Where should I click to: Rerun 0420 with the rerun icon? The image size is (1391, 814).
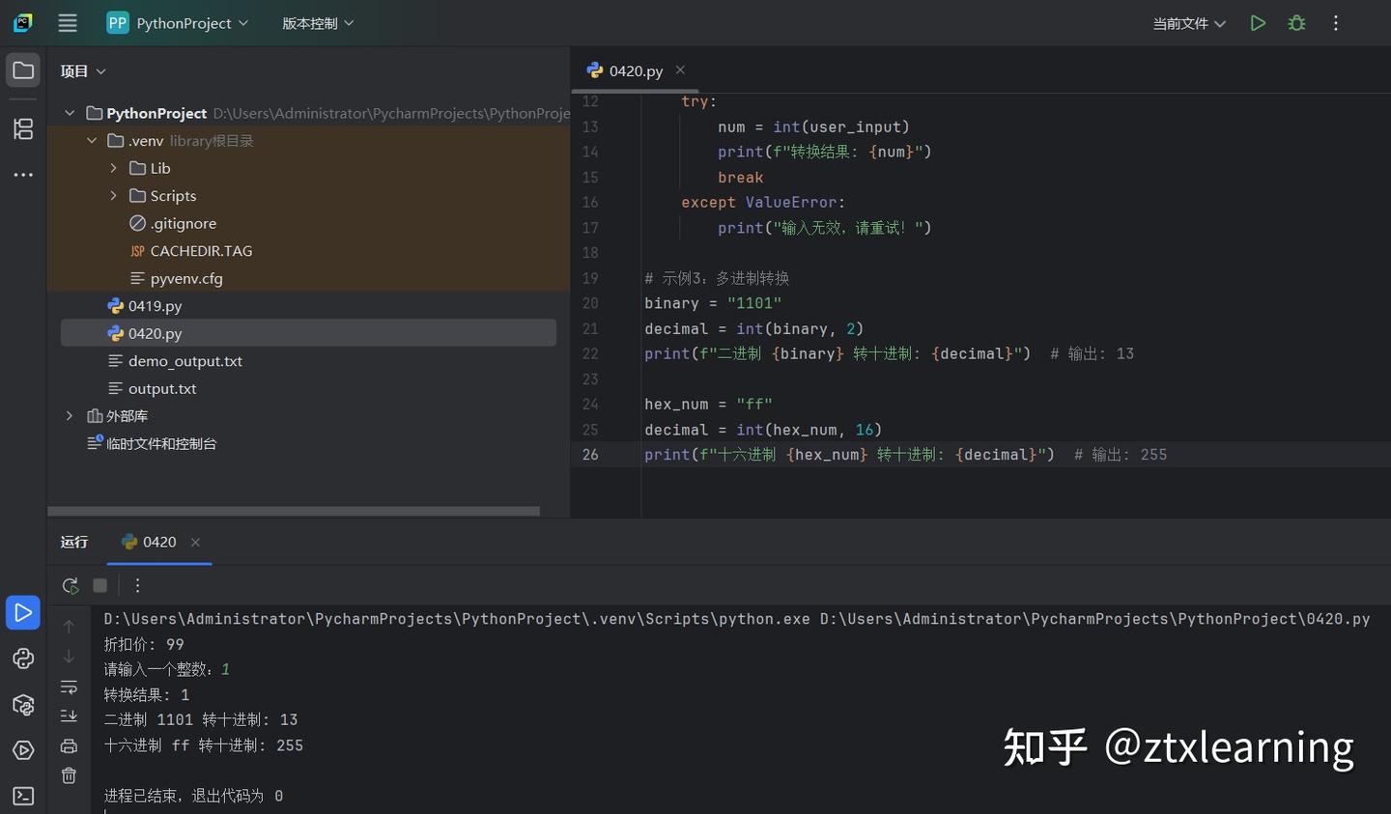70,585
